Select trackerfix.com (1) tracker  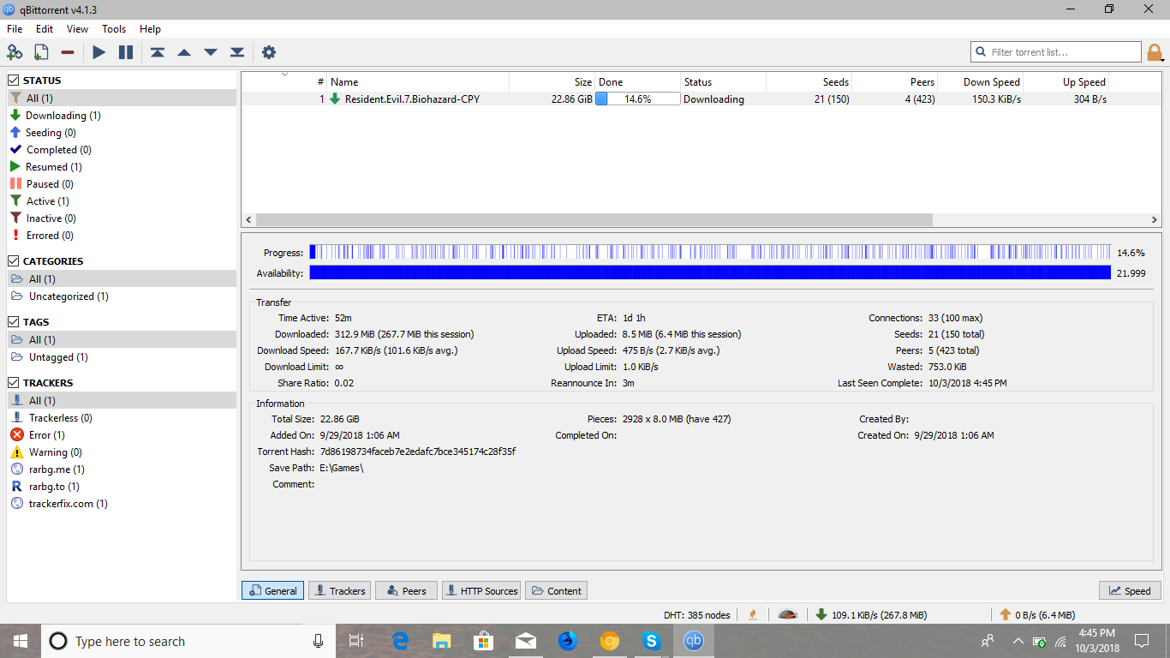pos(122,504)
